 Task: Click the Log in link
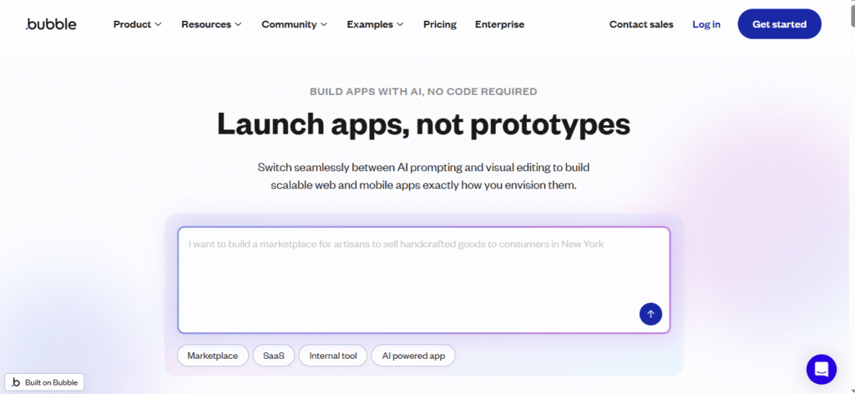click(x=706, y=24)
